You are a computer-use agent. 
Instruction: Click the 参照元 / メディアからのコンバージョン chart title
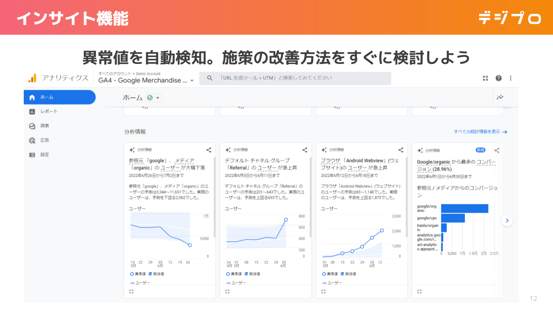tap(457, 191)
